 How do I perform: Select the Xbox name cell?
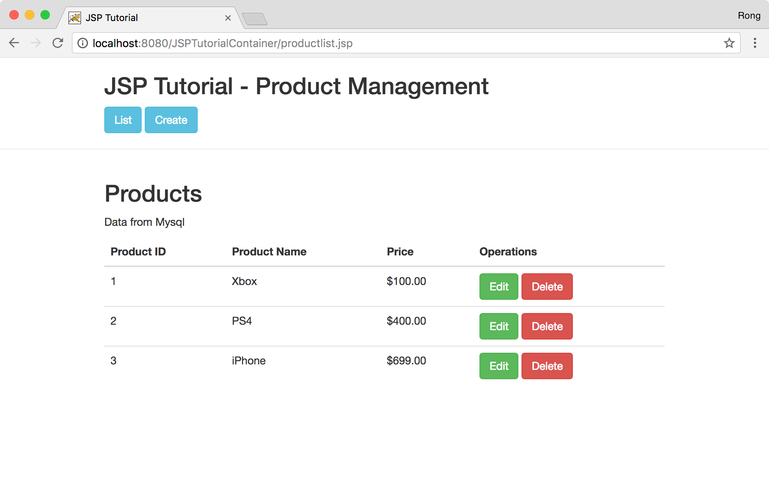(244, 281)
